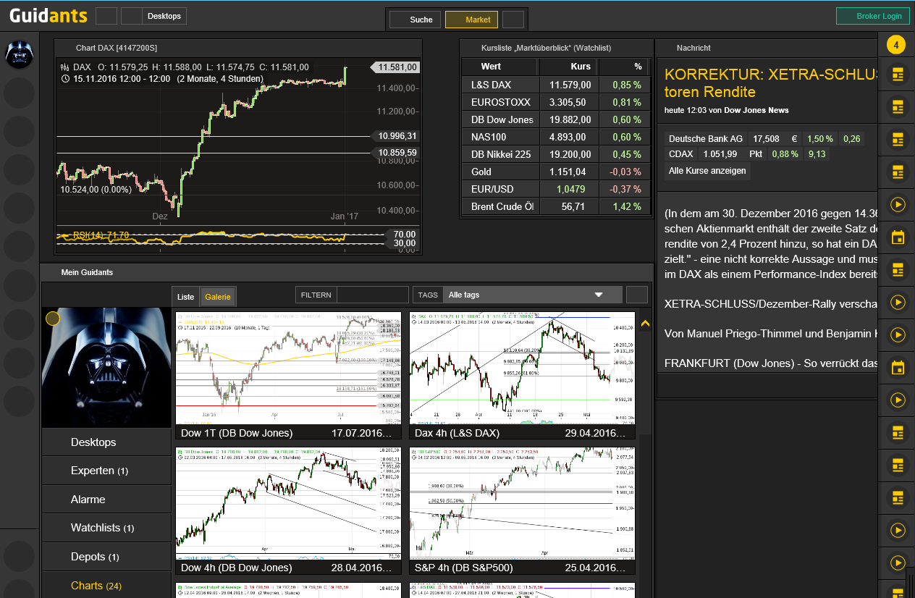Open the first news article icon in right sidebar
This screenshot has height=598, width=915.
[898, 75]
